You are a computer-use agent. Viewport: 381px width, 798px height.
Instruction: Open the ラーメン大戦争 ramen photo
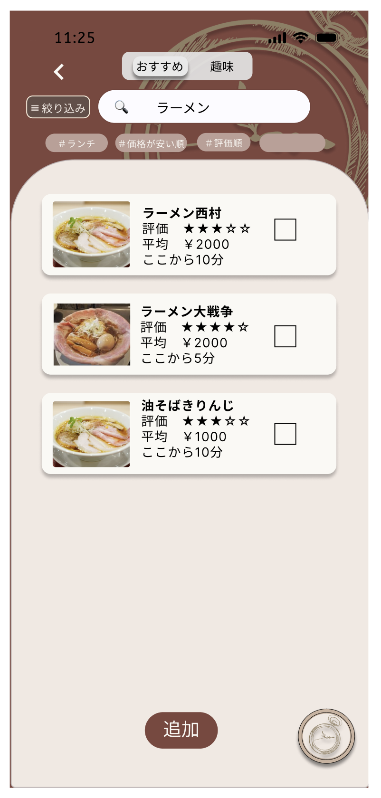tap(92, 334)
